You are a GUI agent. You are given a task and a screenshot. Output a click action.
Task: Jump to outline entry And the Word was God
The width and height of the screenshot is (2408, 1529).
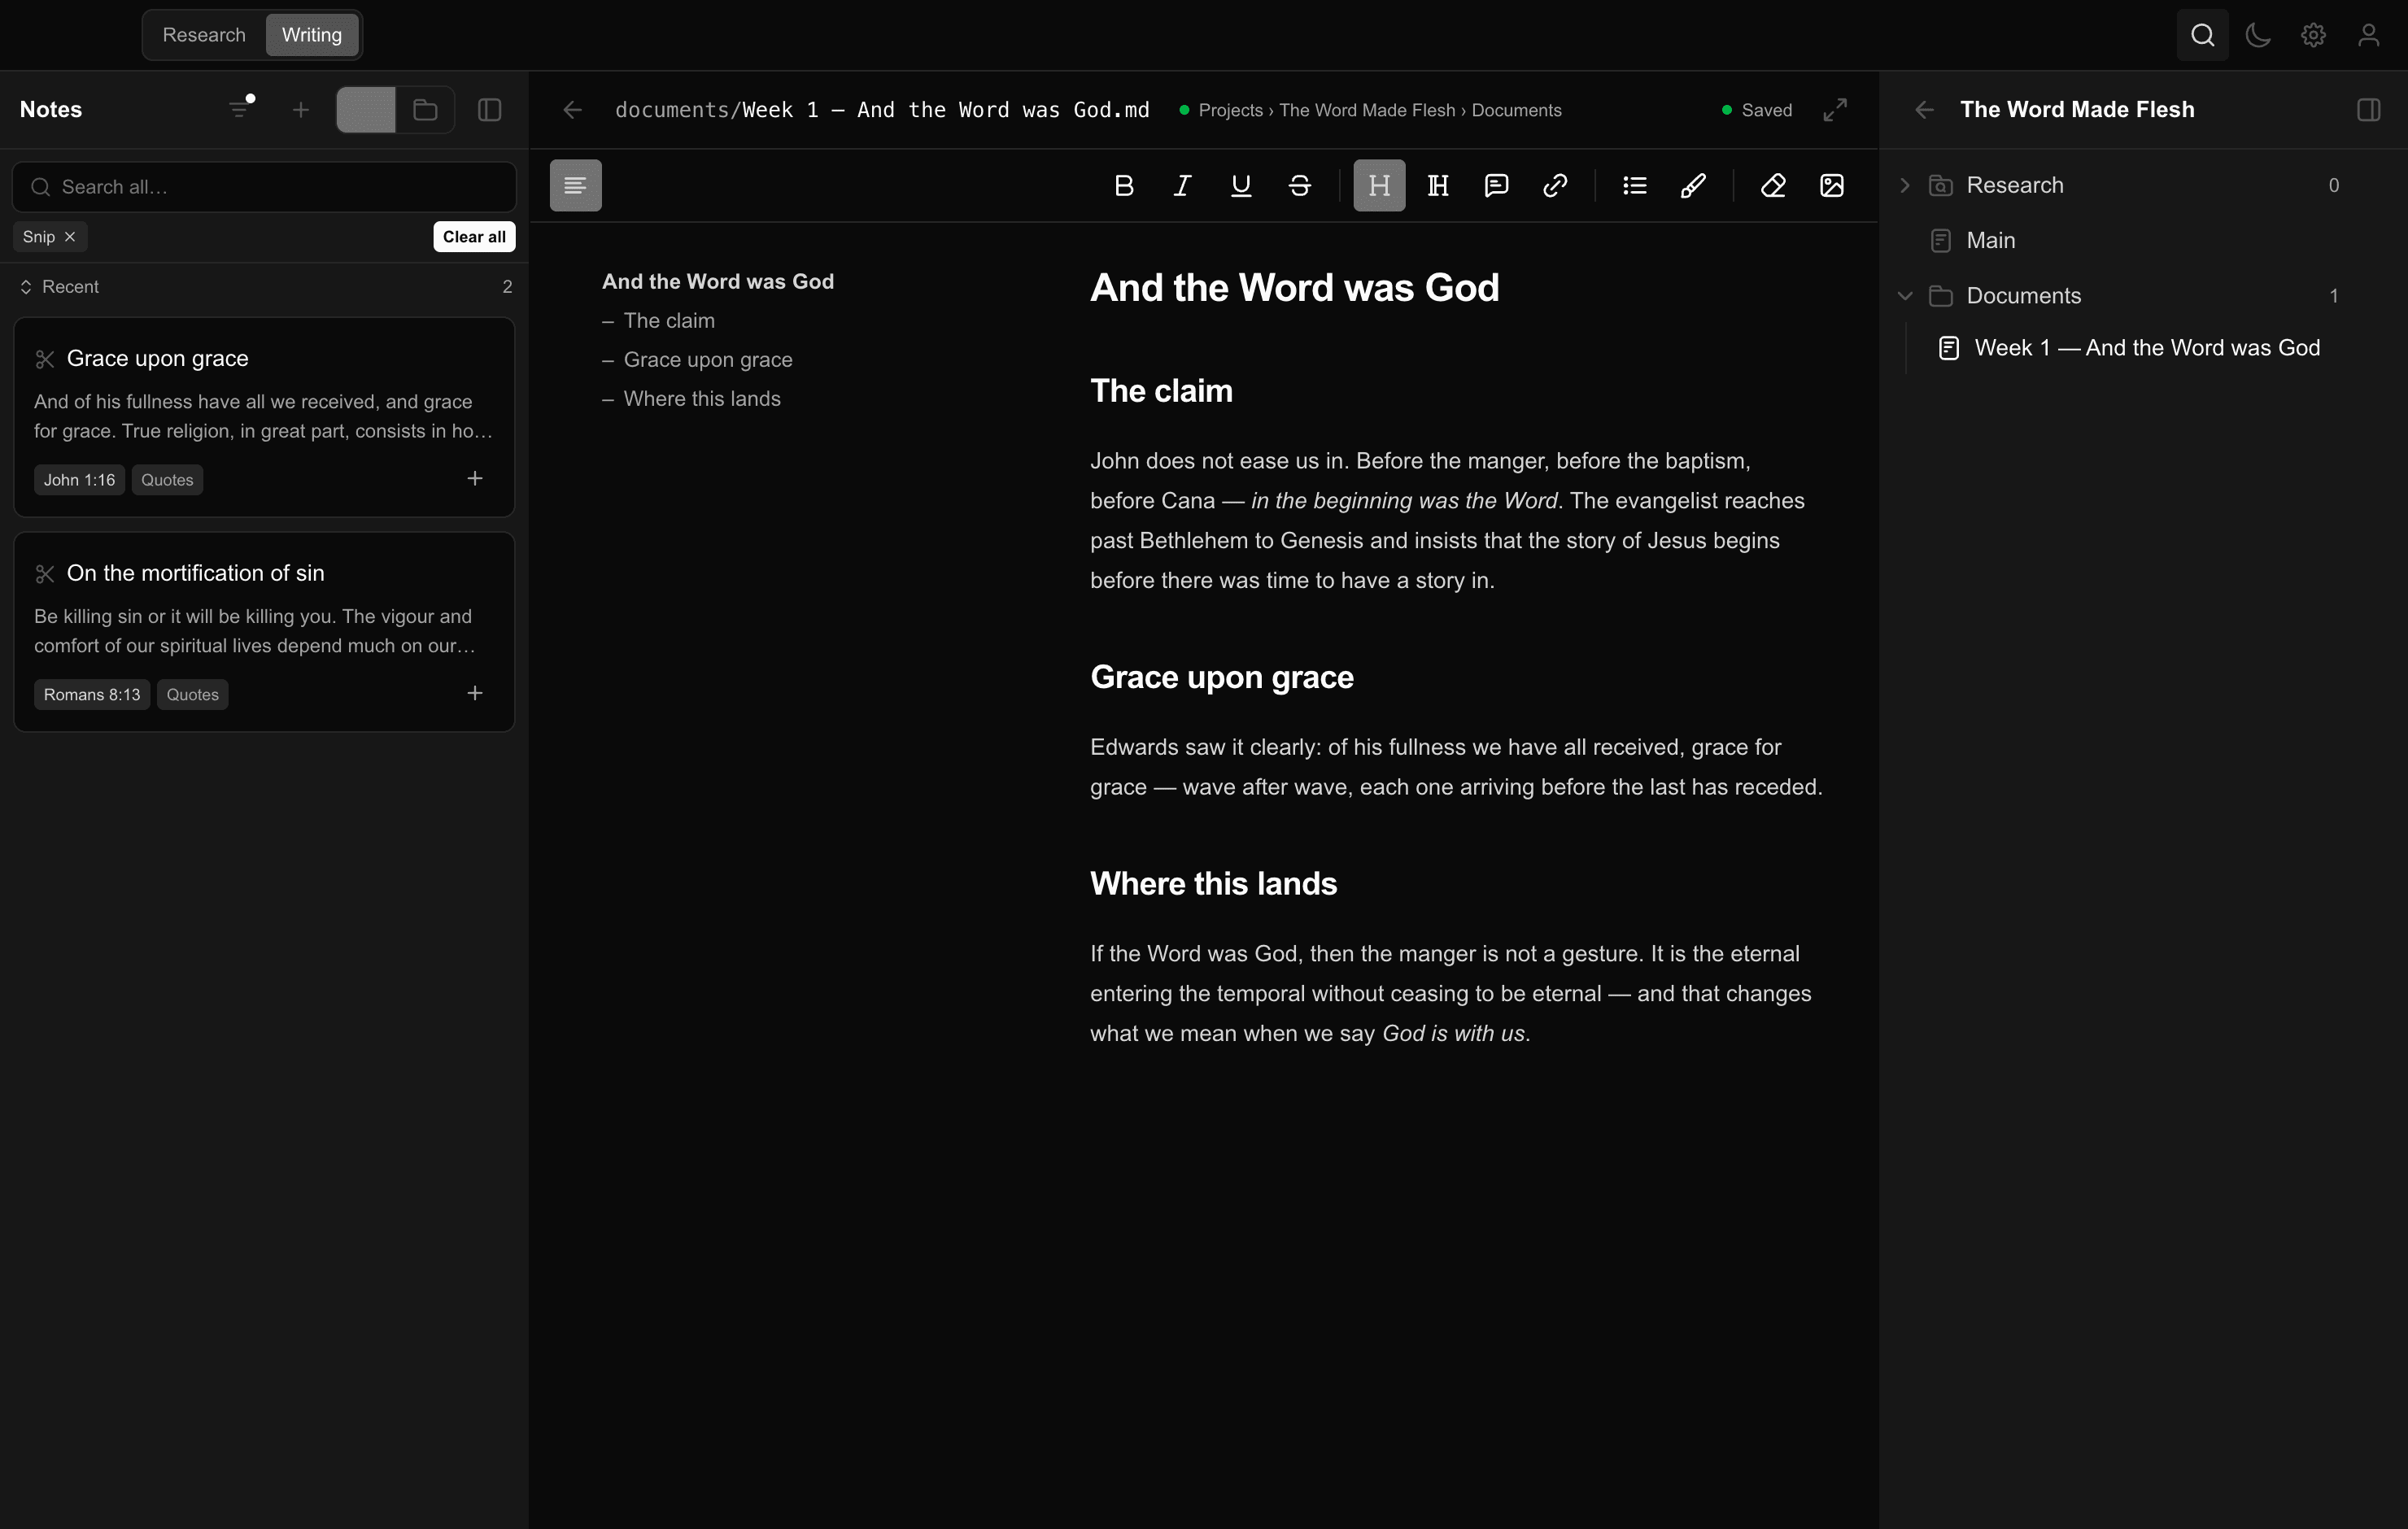[718, 282]
